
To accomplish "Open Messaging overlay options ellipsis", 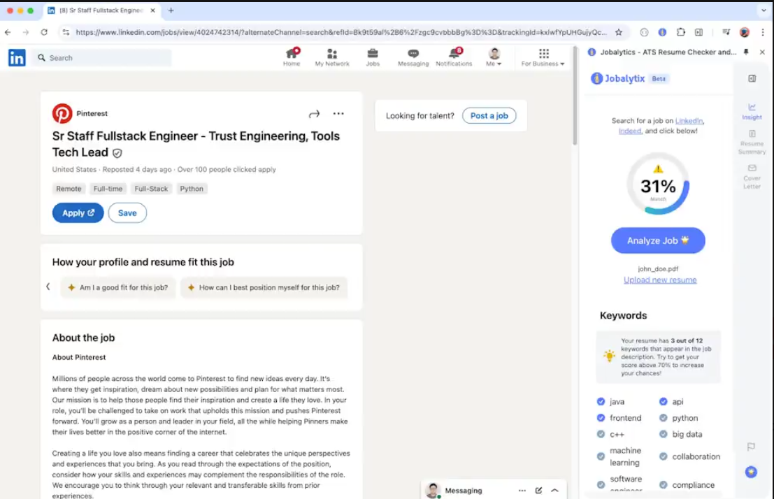I will click(x=522, y=491).
